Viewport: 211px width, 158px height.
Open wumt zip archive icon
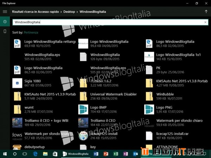18,110
